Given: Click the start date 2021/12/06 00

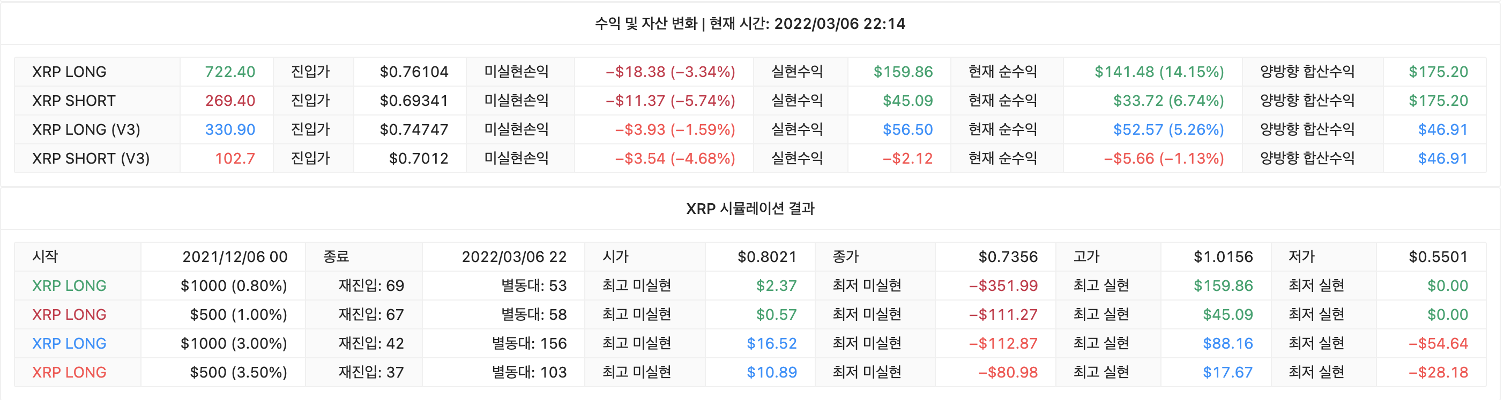Looking at the screenshot, I should pos(235,257).
